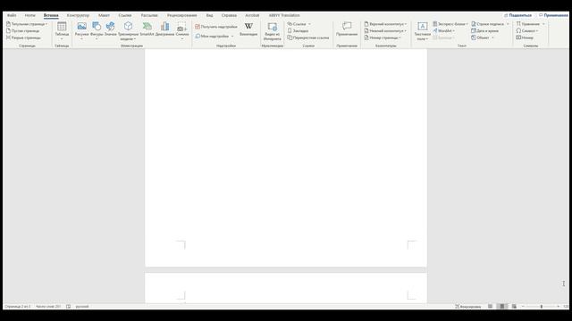Click the page count in status bar

pos(18,307)
